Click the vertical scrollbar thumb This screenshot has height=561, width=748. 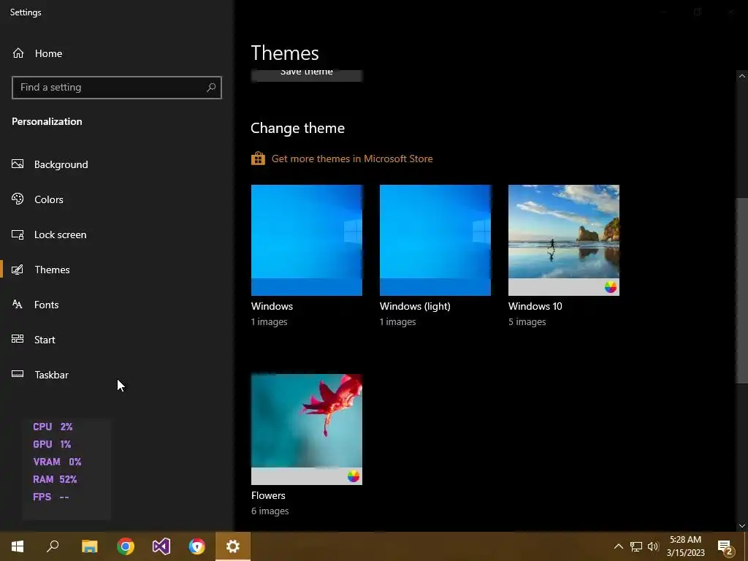(x=742, y=290)
